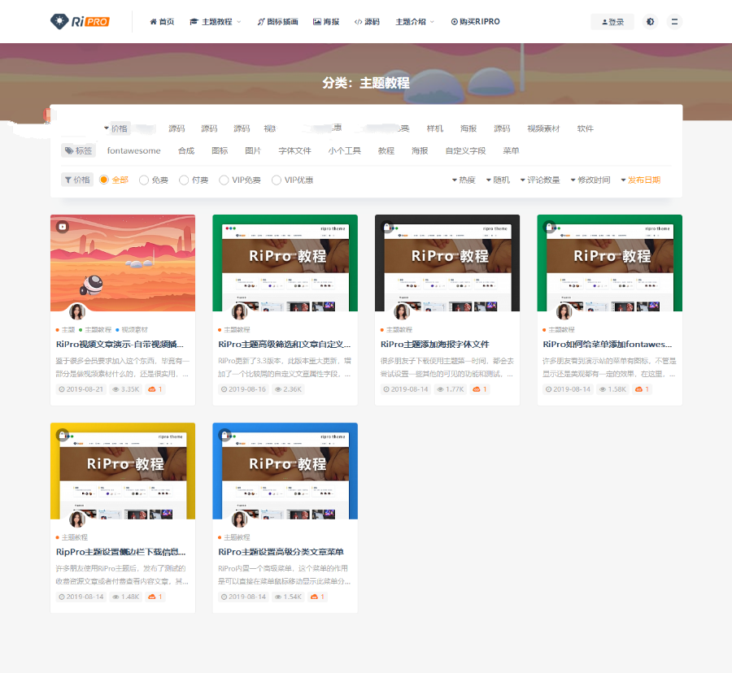Filter by the 字体文件 tag
Screen dimensions: 732x673
(295, 150)
